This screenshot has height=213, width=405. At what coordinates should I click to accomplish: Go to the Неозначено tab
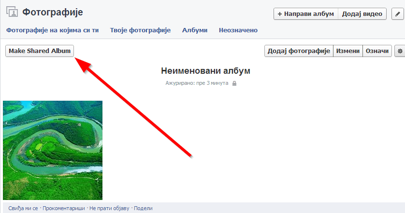coord(238,30)
